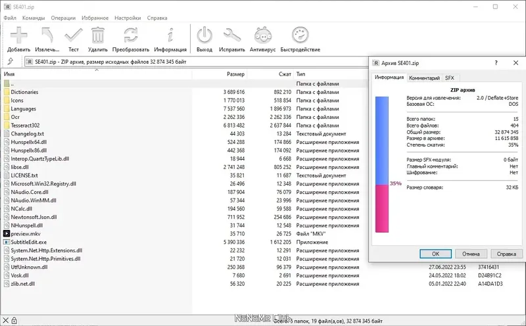Select SubtitleEdit.exe application icon
Viewport: 526px width, 326px height.
pos(7,242)
